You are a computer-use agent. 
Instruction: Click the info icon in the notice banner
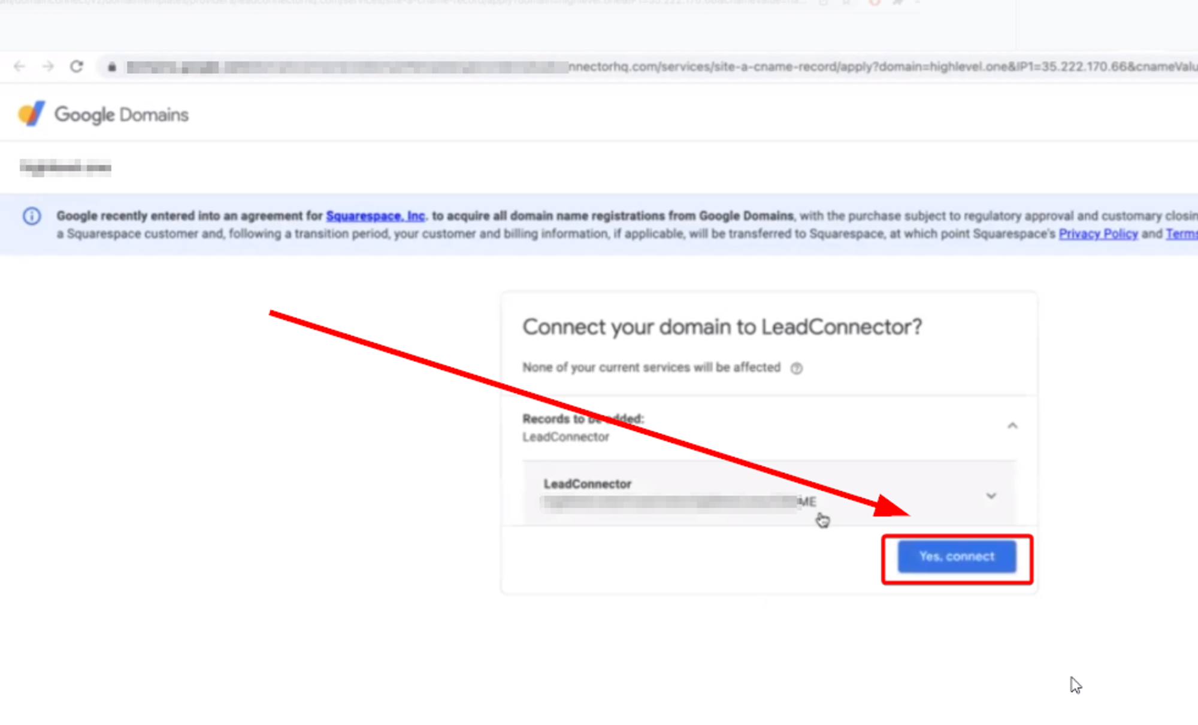pos(32,216)
